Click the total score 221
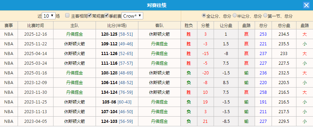 [263, 44]
